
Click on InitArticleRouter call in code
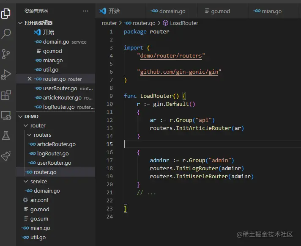pyautogui.click(x=204, y=128)
